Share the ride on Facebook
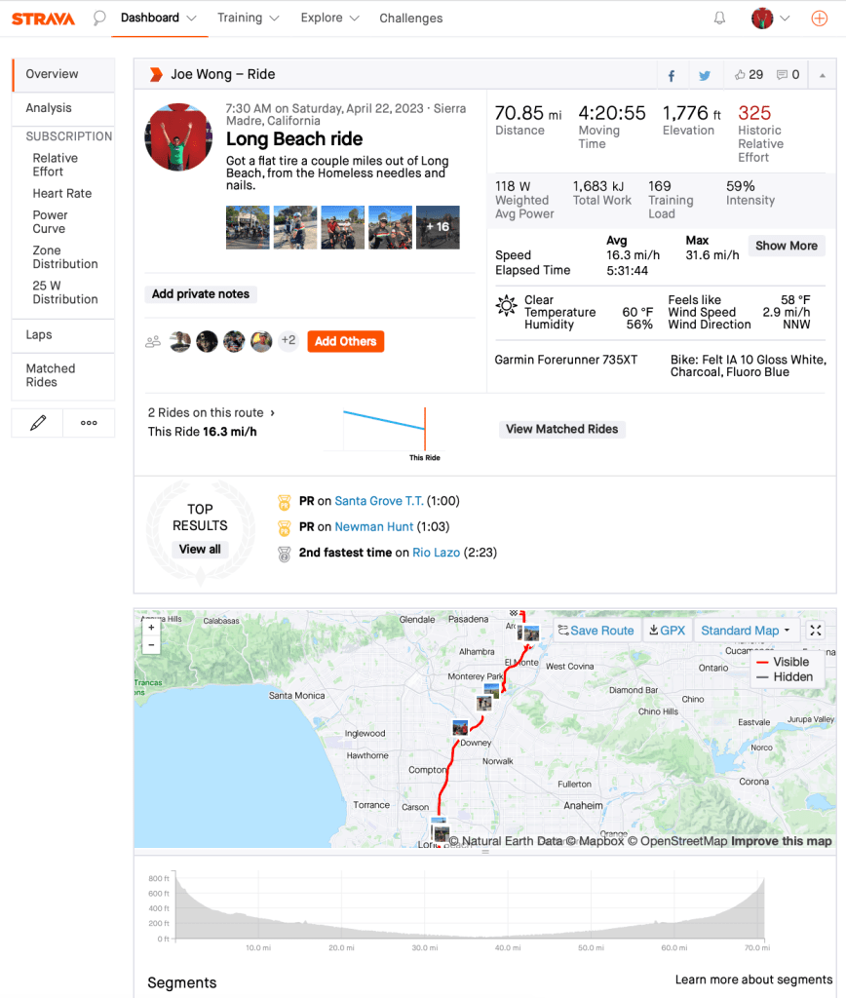Image resolution: width=846 pixels, height=998 pixels. pos(672,75)
